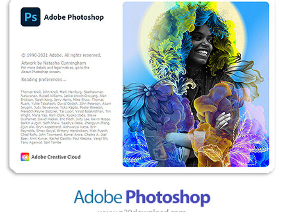This screenshot has width=283, height=212.
Task: Click the large purple Photoshop word below
Action: pyautogui.click(x=168, y=198)
